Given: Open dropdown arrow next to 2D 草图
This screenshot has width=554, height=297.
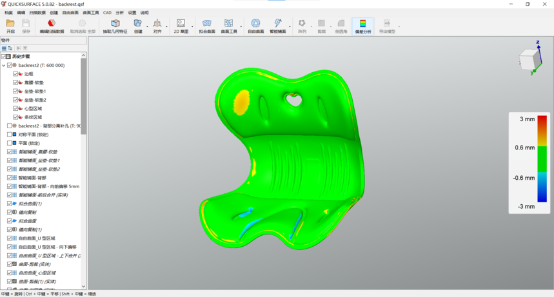Looking at the screenshot, I should tap(192, 26).
